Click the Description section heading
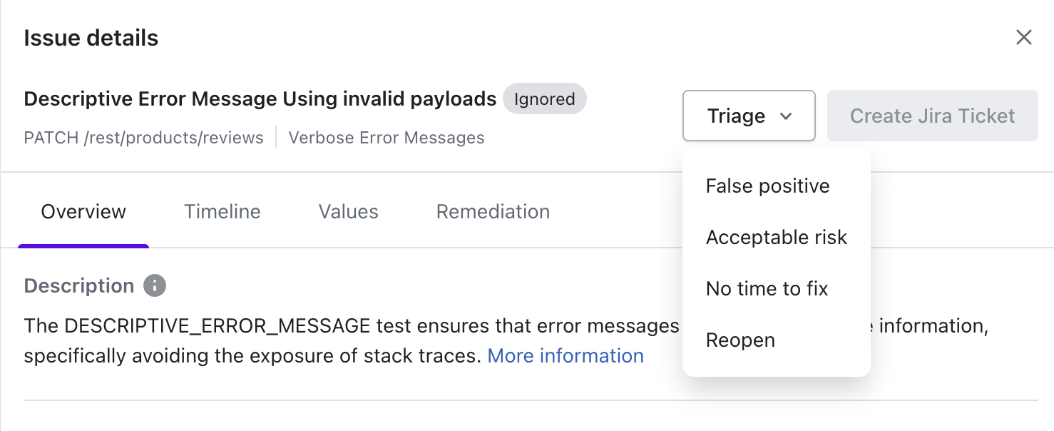Viewport: 1054px width, 431px height. (x=79, y=286)
